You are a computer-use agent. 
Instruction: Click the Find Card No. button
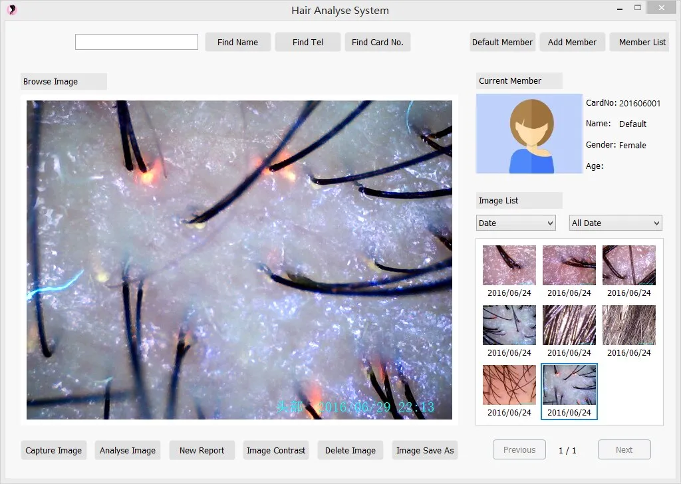pyautogui.click(x=378, y=42)
